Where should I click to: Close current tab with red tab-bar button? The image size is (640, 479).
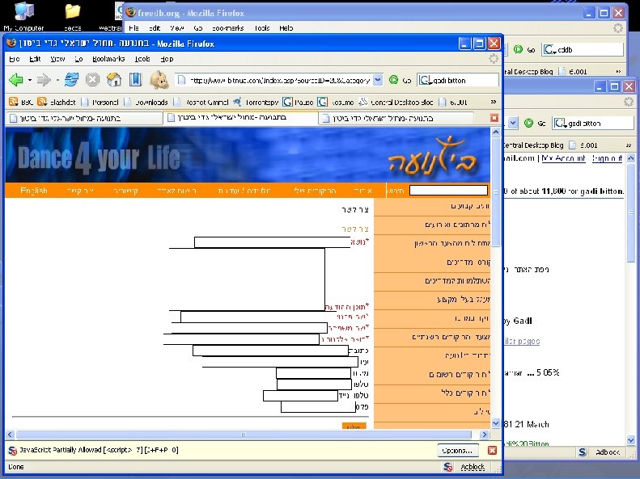(494, 118)
